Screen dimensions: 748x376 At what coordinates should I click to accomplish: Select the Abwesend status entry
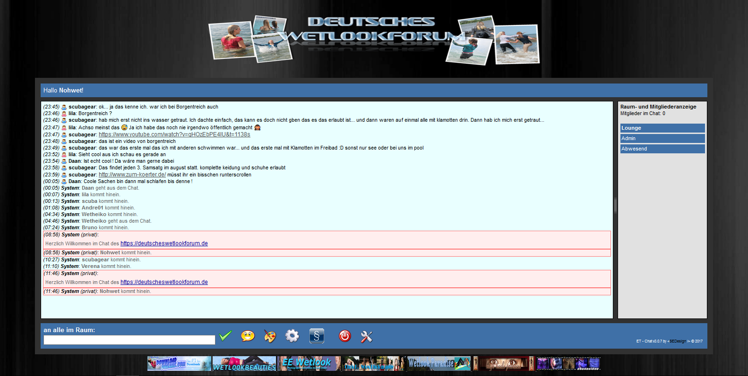pyautogui.click(x=662, y=149)
